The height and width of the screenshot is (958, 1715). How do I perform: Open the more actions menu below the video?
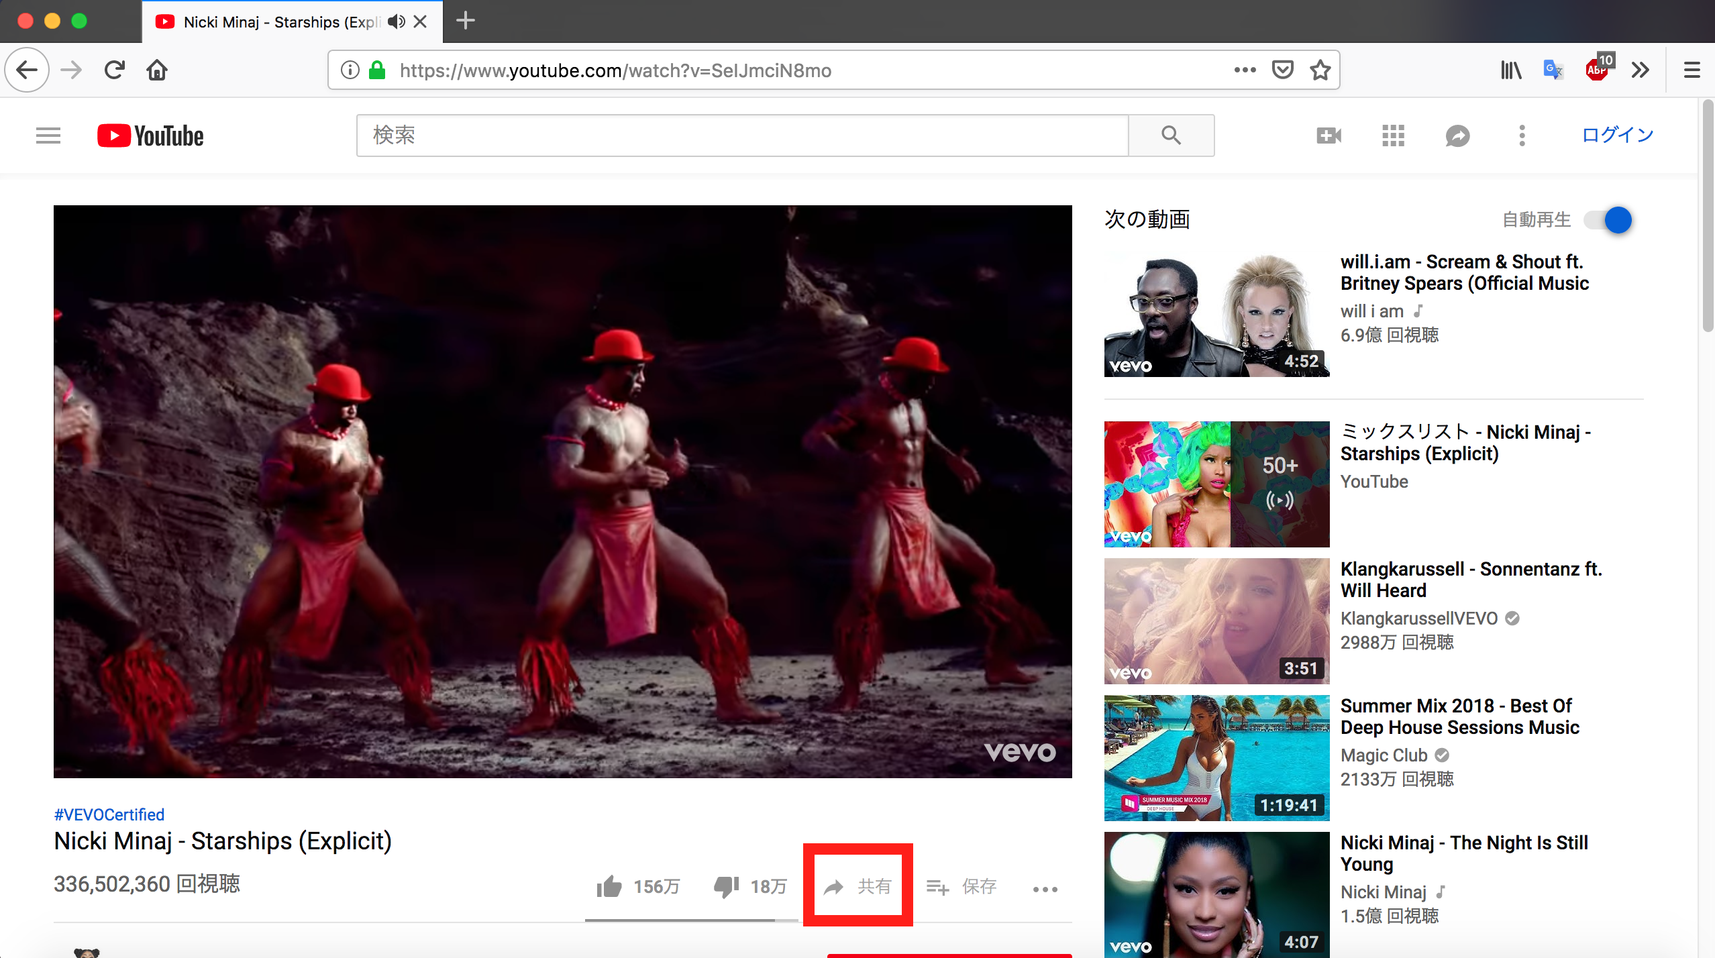pyautogui.click(x=1045, y=889)
